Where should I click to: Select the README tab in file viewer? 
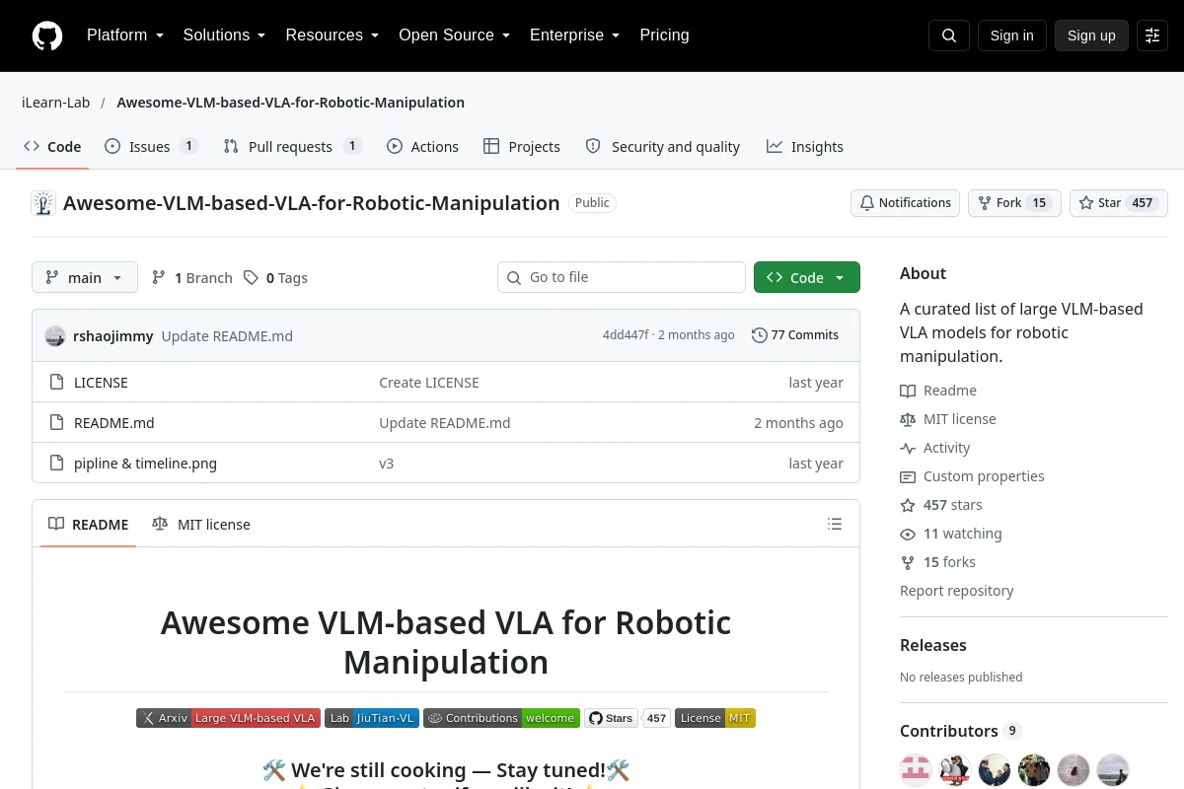tap(89, 525)
